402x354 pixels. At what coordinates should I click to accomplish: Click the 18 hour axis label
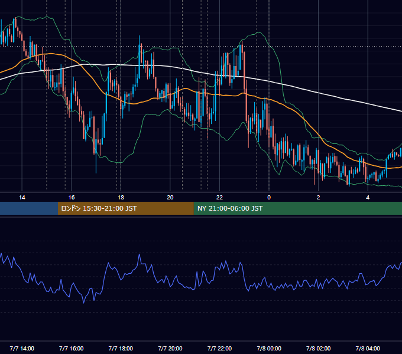coord(121,198)
